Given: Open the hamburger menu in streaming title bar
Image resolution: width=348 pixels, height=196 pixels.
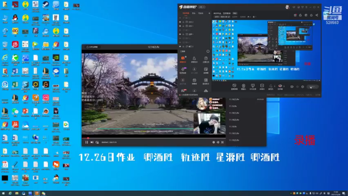Looking at the screenshot, I should pos(307,7).
